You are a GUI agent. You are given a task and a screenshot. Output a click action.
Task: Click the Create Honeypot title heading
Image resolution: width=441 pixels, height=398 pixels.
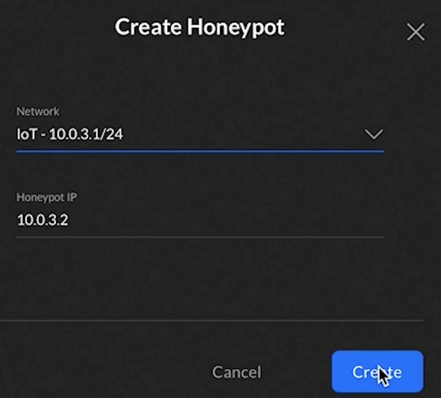(200, 27)
